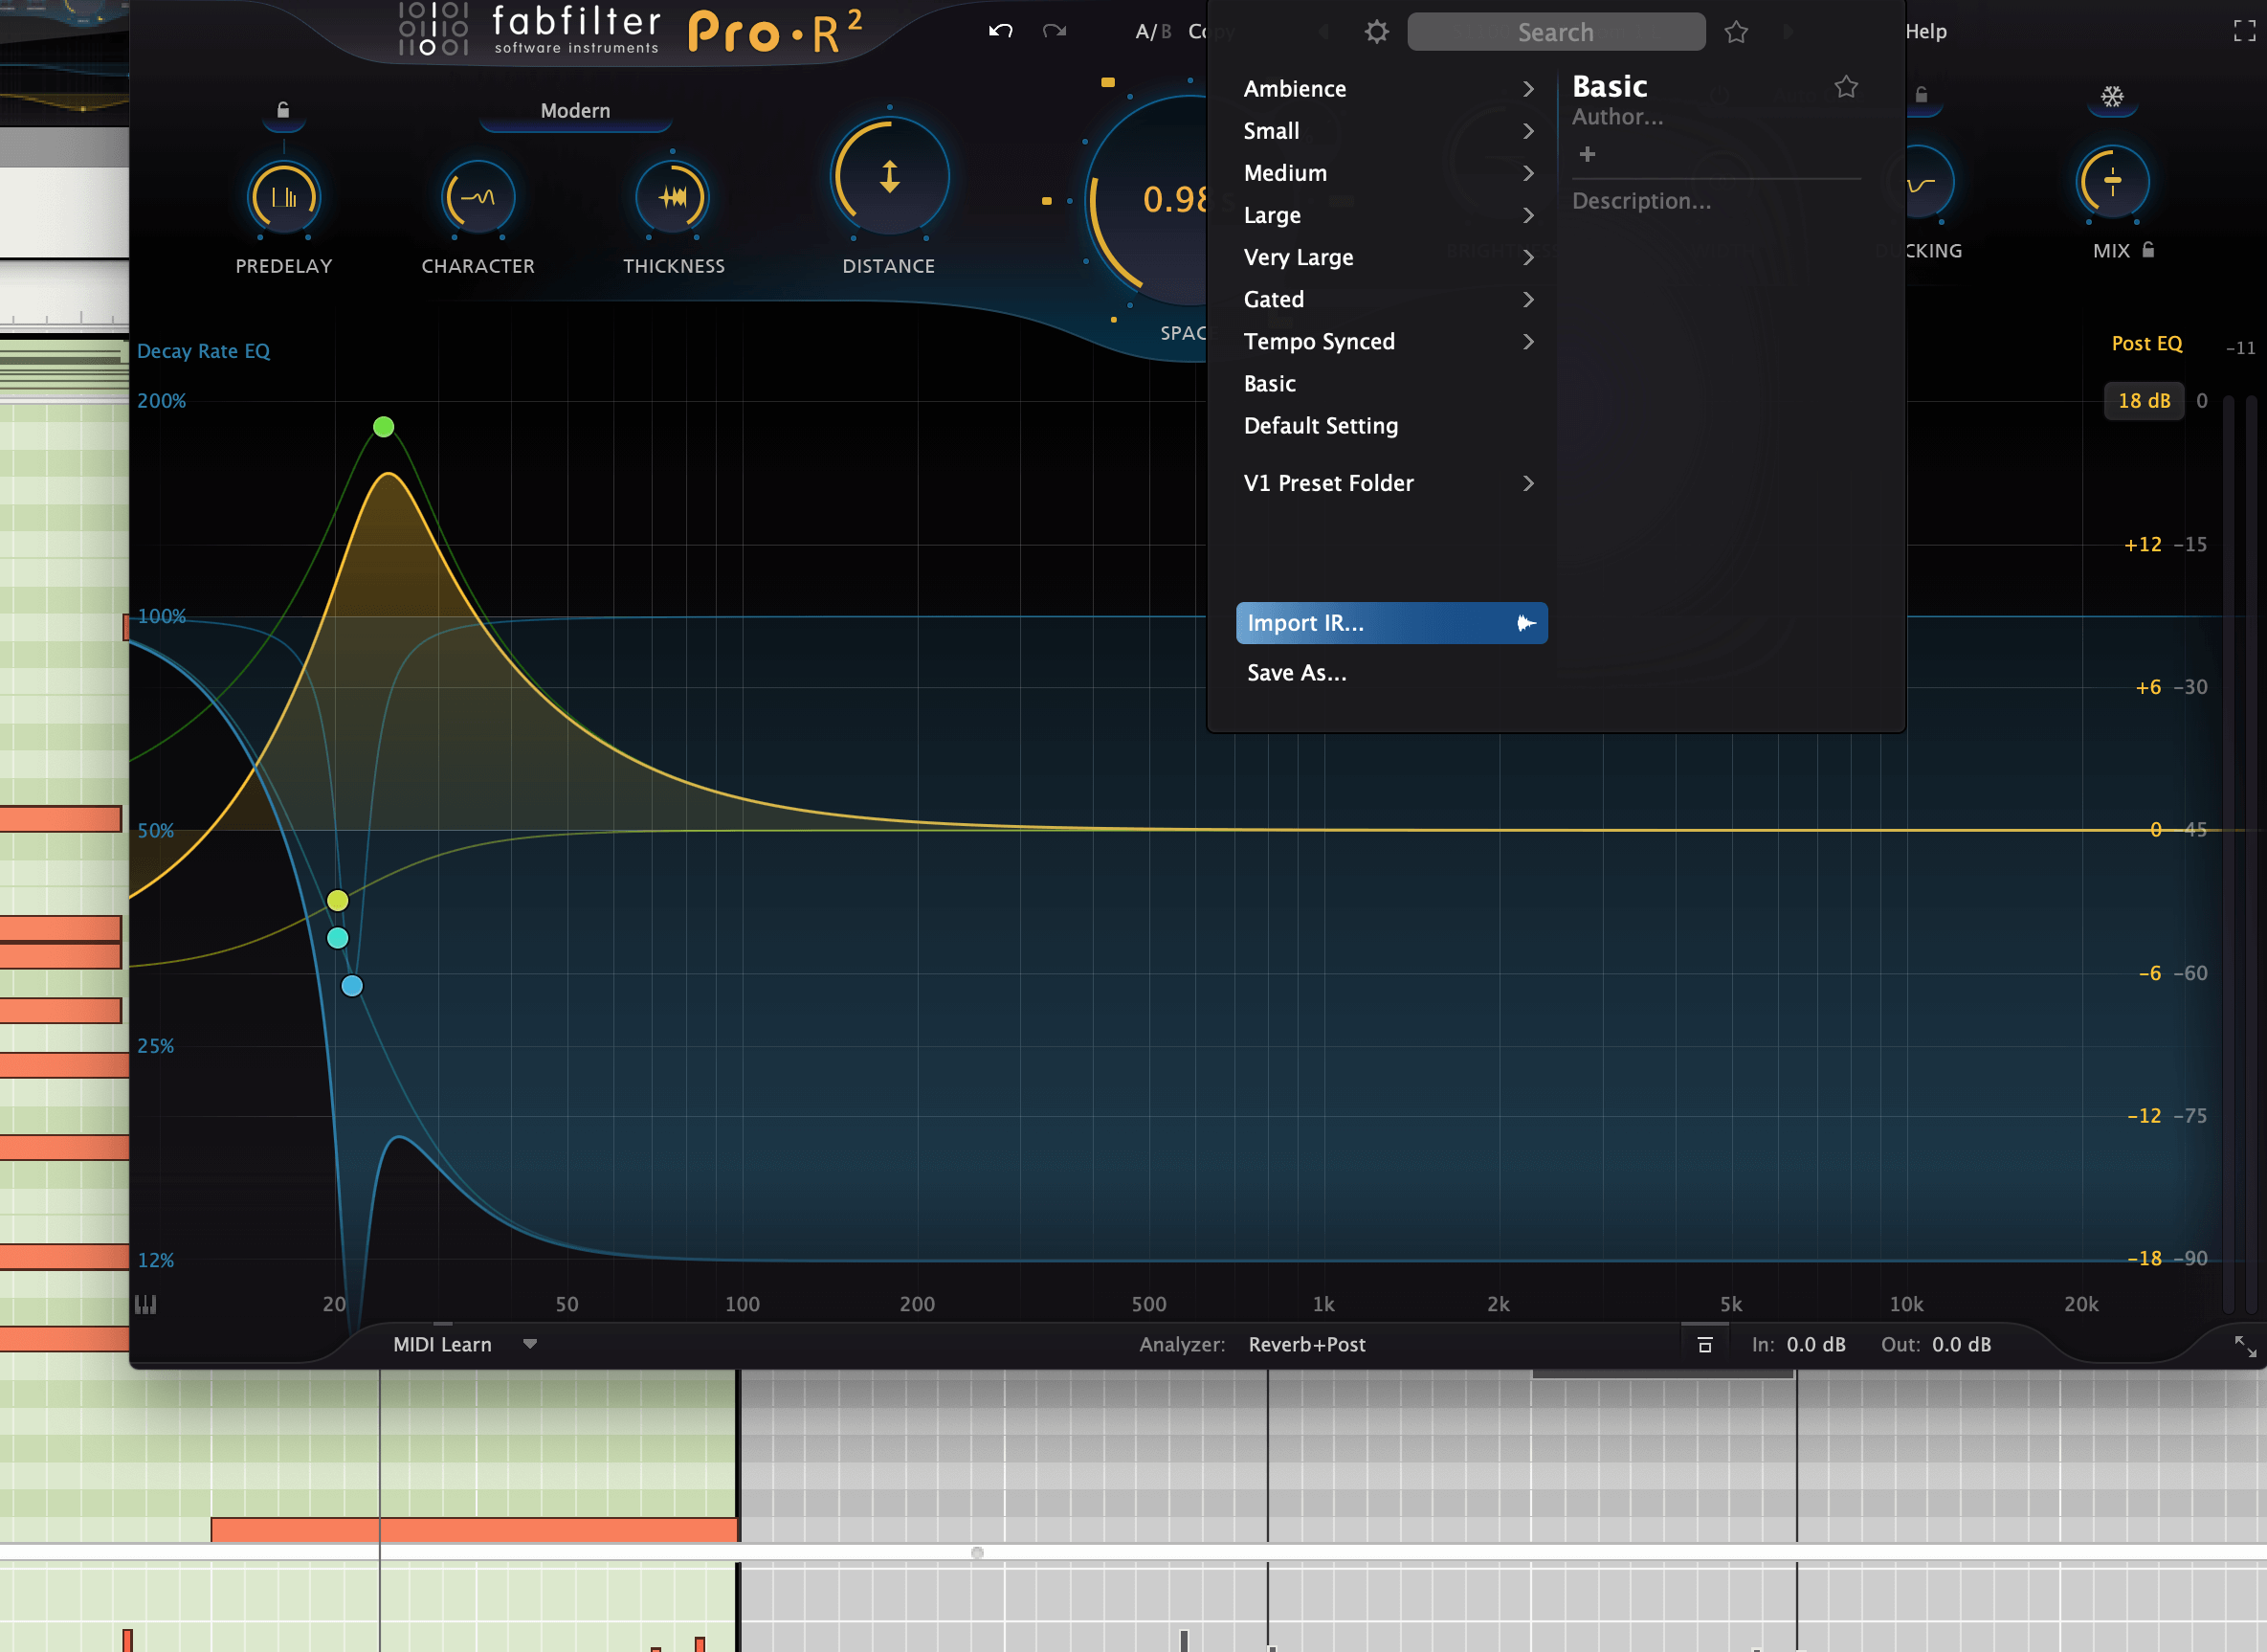Screen dimensions: 2267x1652
Task: Mark the Basic preset as favorite
Action: click(1845, 87)
